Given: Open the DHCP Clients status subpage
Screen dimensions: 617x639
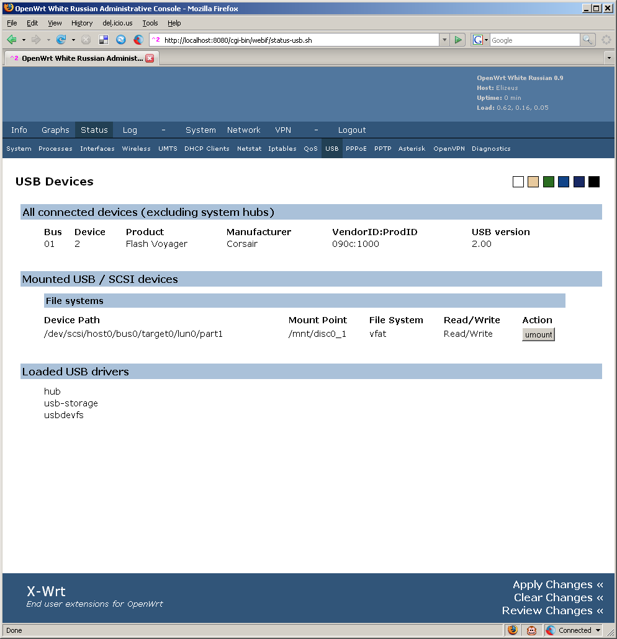Looking at the screenshot, I should click(207, 149).
